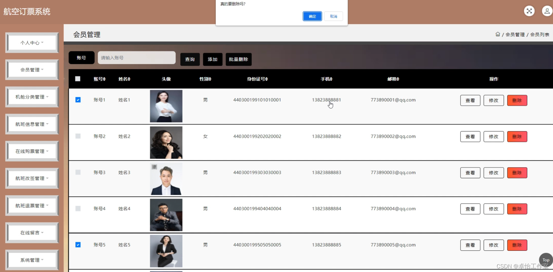Open the avatar photo of 姓名1

[x=166, y=106]
